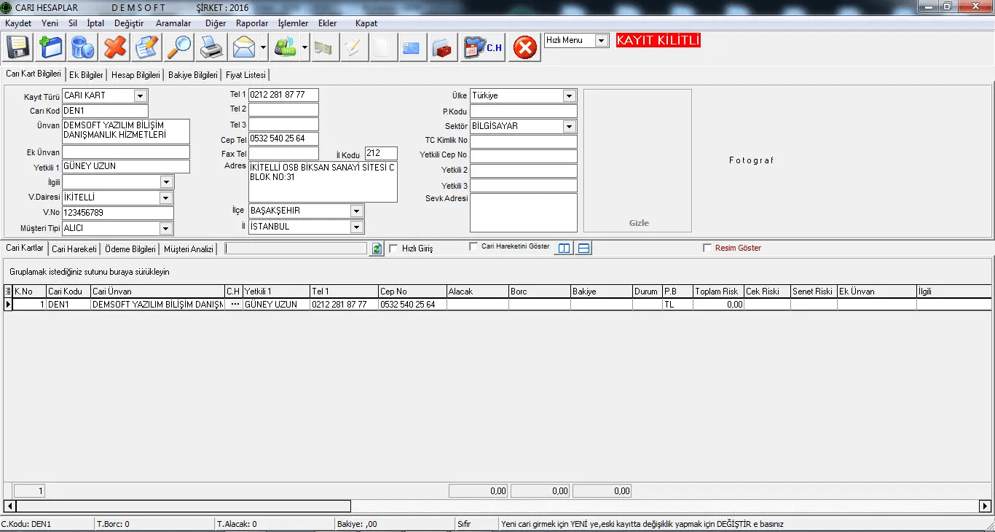The width and height of the screenshot is (995, 532).
Task: Click the grid selector icon left of K.No
Action: coord(8,292)
